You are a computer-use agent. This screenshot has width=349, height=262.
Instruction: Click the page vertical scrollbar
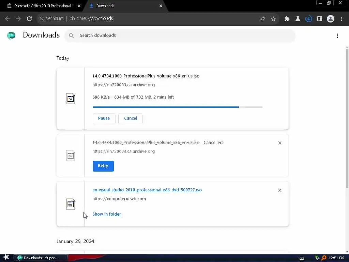click(x=347, y=118)
